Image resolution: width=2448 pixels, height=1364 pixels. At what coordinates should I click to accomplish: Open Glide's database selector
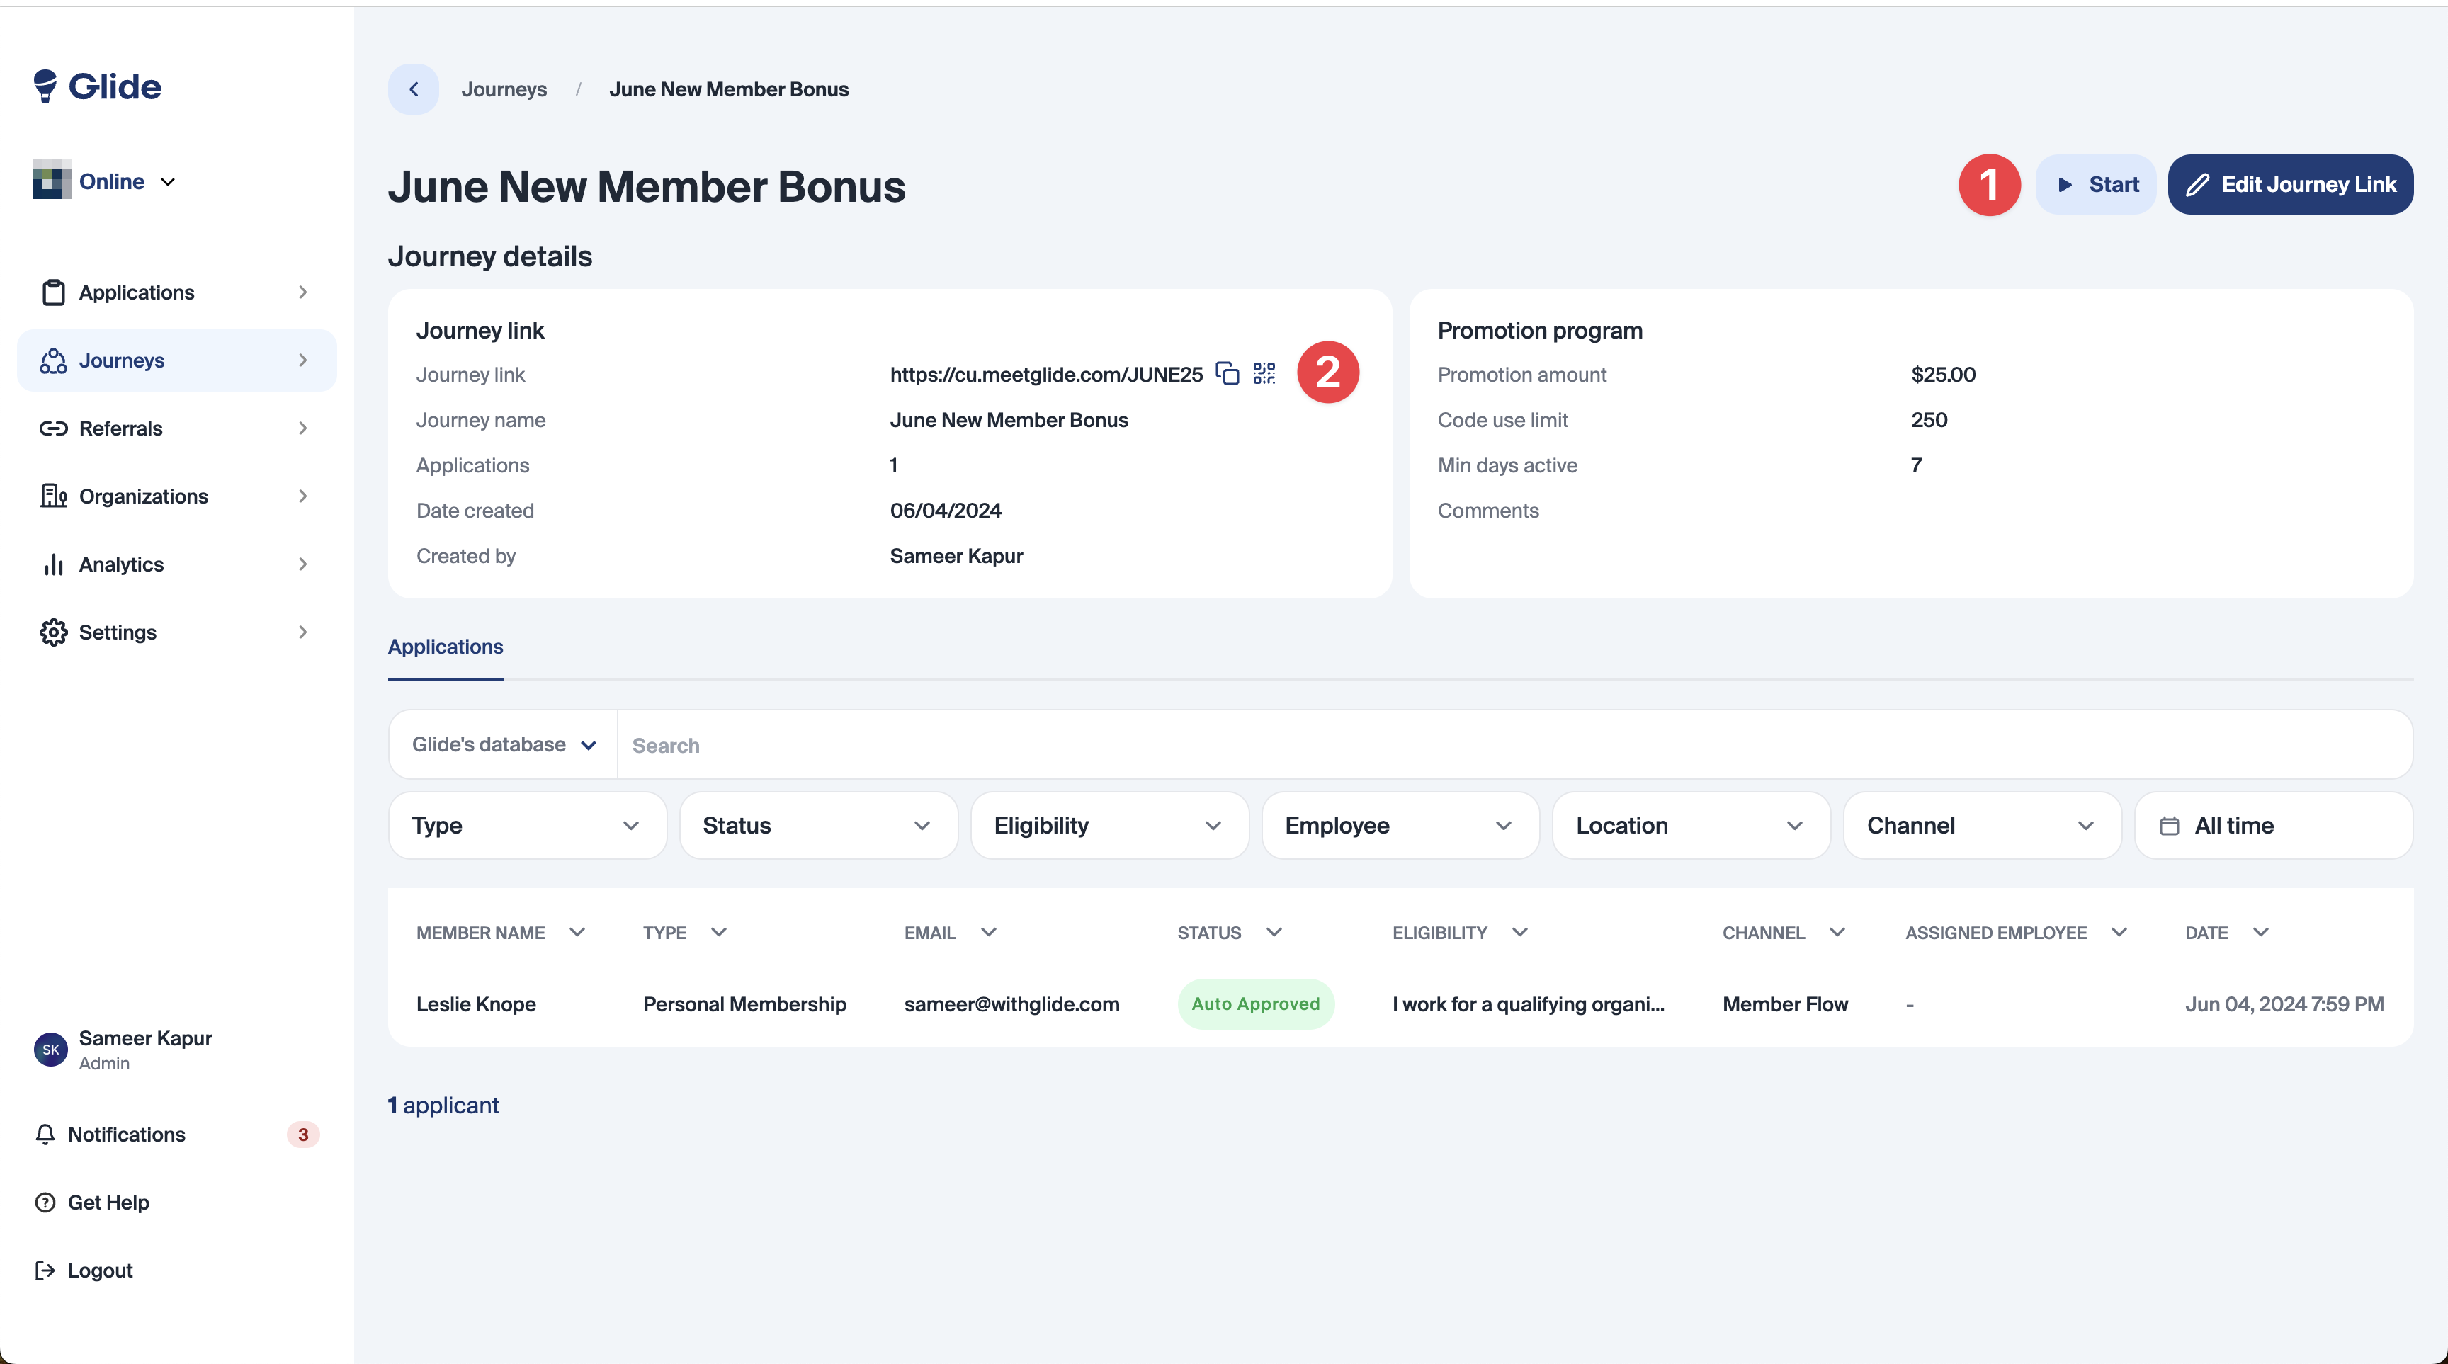[x=504, y=745]
